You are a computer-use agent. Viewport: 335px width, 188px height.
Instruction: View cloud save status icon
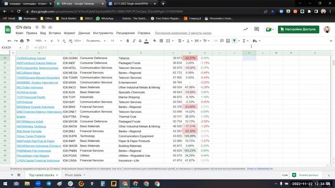50,27
